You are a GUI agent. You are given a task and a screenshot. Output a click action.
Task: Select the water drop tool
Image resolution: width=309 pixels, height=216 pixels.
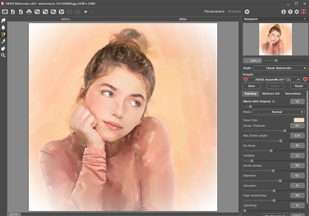pyautogui.click(x=4, y=27)
